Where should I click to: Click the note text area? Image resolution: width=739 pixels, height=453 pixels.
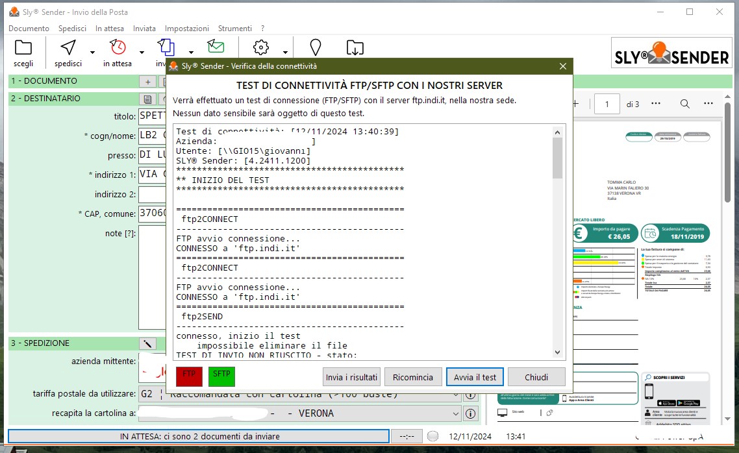[x=152, y=277]
